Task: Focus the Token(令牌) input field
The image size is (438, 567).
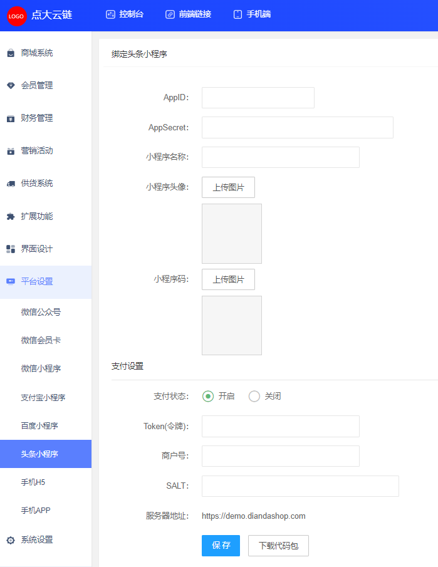Action: [281, 426]
